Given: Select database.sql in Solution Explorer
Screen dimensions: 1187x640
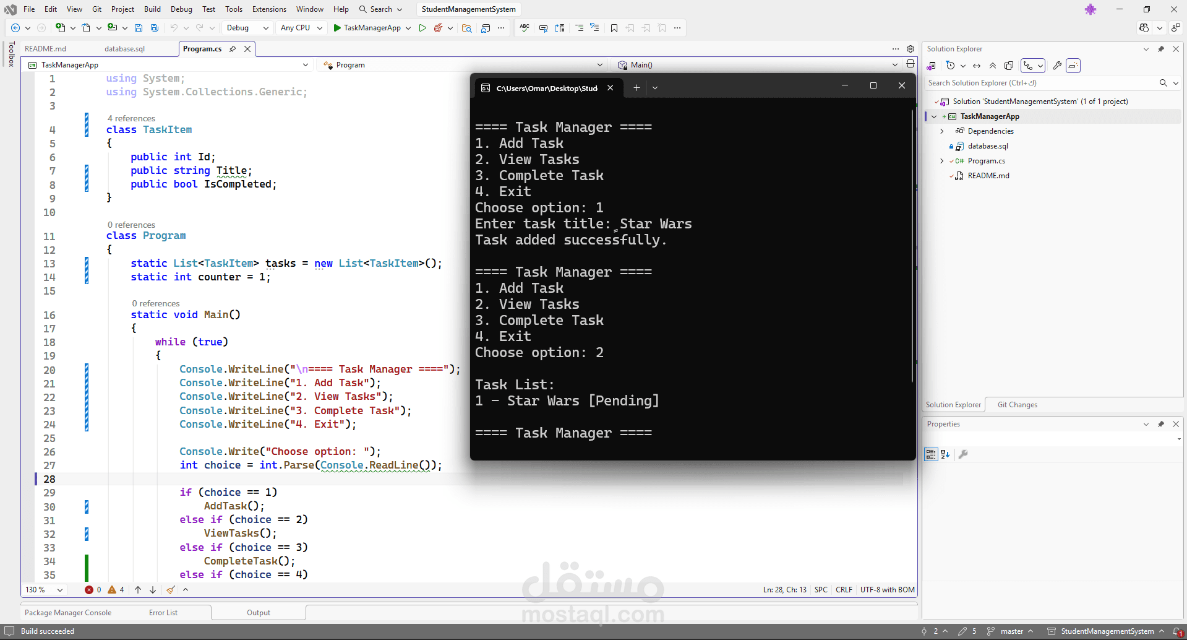Looking at the screenshot, I should 987,146.
